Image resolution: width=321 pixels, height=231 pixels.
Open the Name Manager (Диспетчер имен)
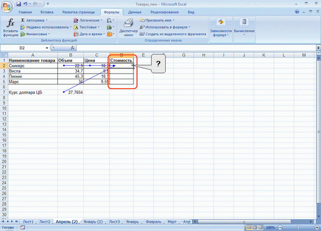coord(128,27)
